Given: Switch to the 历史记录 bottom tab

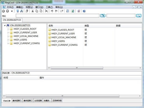Looking at the screenshot, I should (x=7, y=101).
